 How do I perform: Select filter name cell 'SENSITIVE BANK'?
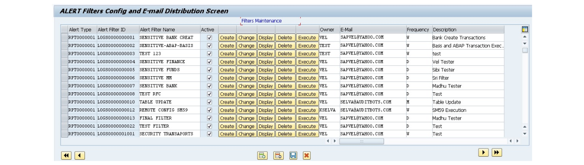click(169, 86)
